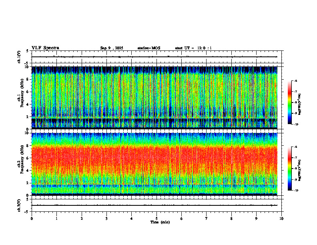Image resolution: width=317 pixels, height=245 pixels.
Task: Click the "-10" label on ch.2 color scale
Action: (296, 191)
